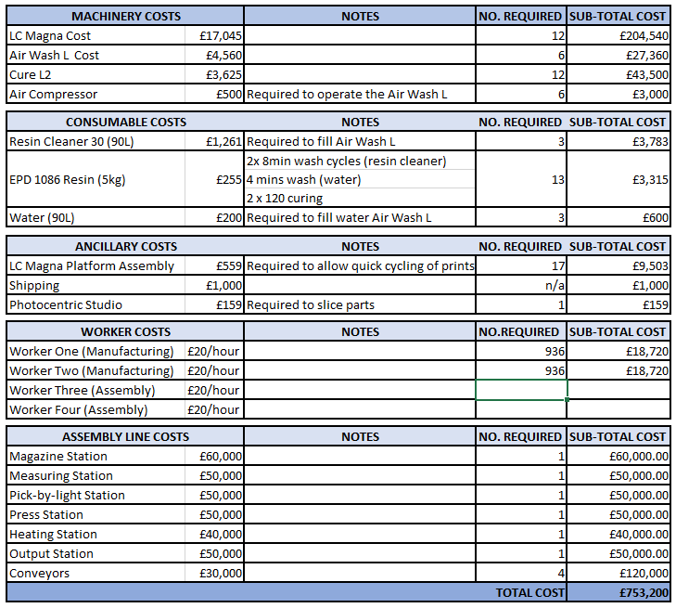Click the £40,000.00 sub-total cell
Screen dimensions: 676x608
pyautogui.click(x=619, y=534)
